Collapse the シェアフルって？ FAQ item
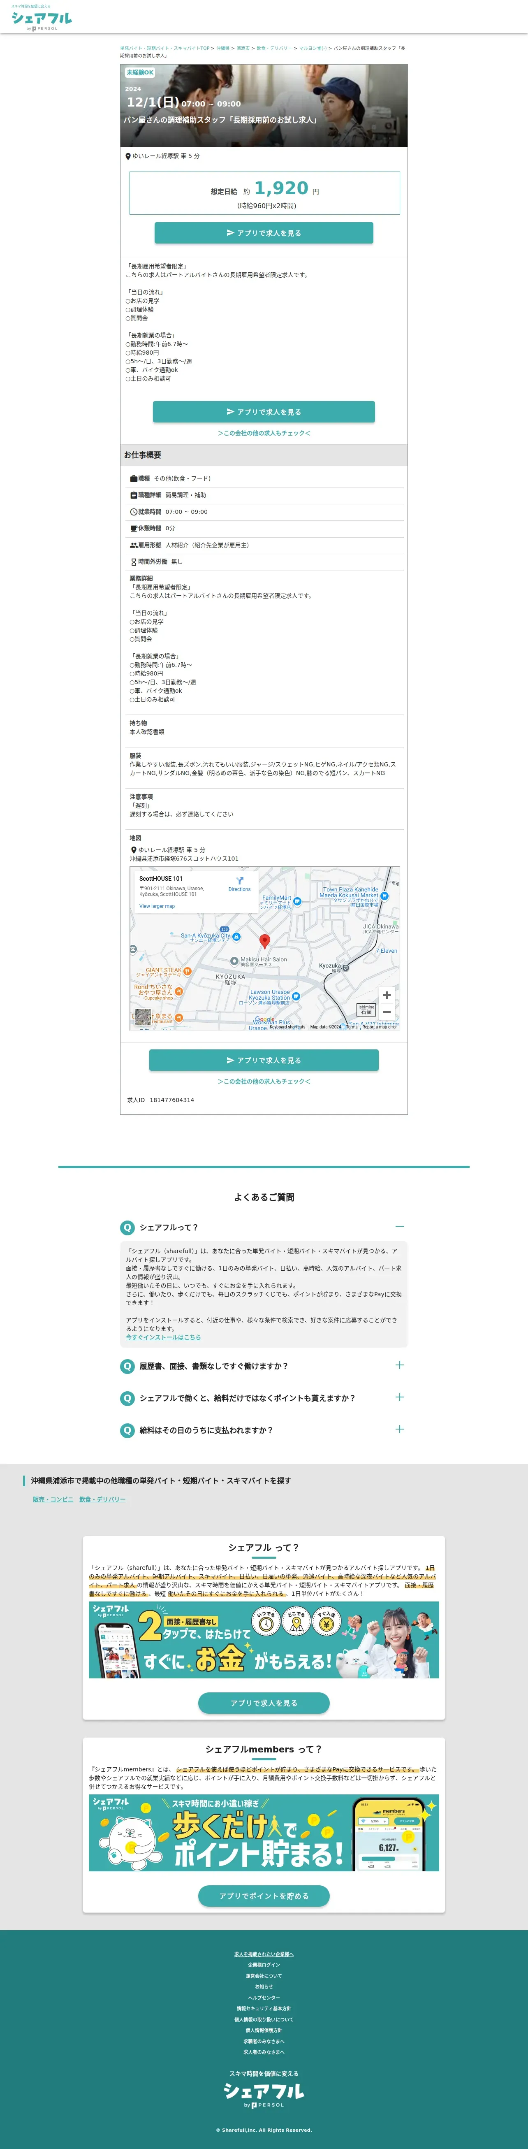The width and height of the screenshot is (528, 2149). tap(264, 1226)
